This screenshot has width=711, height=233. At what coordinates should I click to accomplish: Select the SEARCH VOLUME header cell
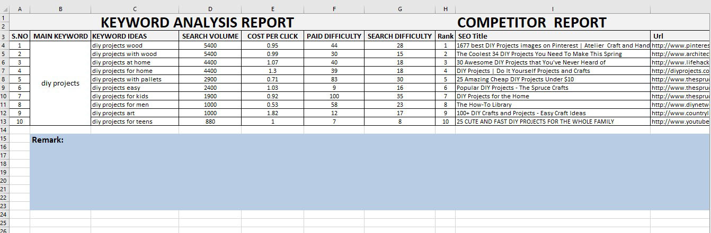pyautogui.click(x=210, y=36)
